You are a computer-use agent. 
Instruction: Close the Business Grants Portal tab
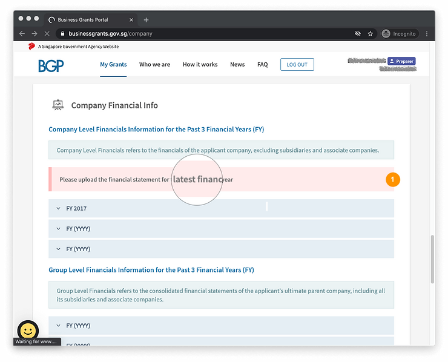click(131, 20)
